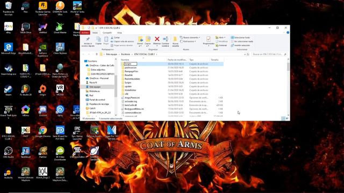Click the up-folder arrow in navigation bar
Screen dimensions: 344x193
click(97, 54)
